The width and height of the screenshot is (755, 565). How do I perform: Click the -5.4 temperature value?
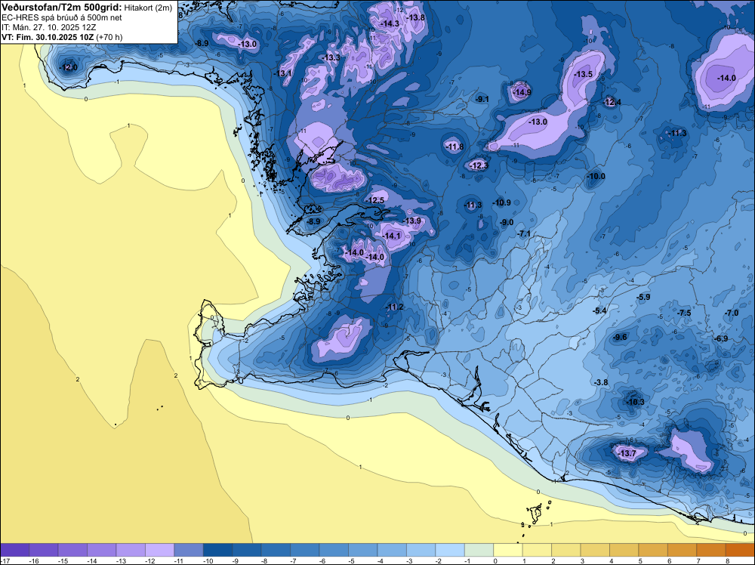(599, 310)
